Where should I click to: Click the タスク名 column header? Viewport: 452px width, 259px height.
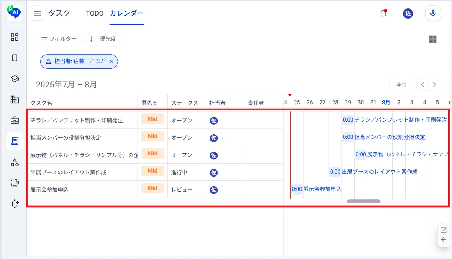point(41,103)
